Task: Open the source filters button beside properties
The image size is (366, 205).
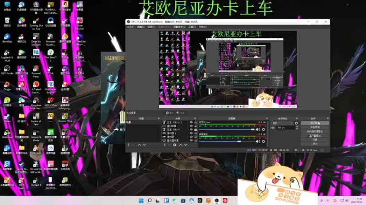Action: coord(180,113)
